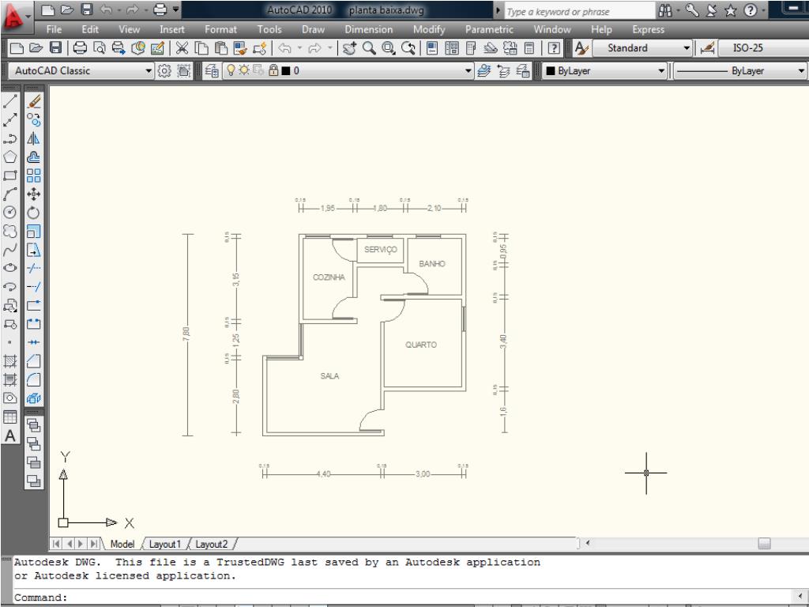Click the Pan hand icon

pos(349,48)
